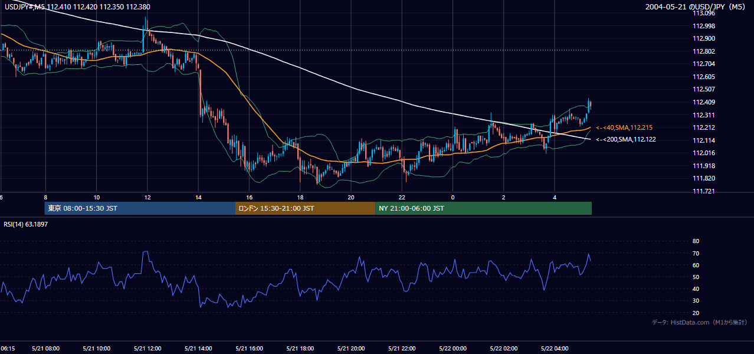This screenshot has height=354, width=754.
Task: Click the 5/22 04:00 time axis label
Action: 555,348
